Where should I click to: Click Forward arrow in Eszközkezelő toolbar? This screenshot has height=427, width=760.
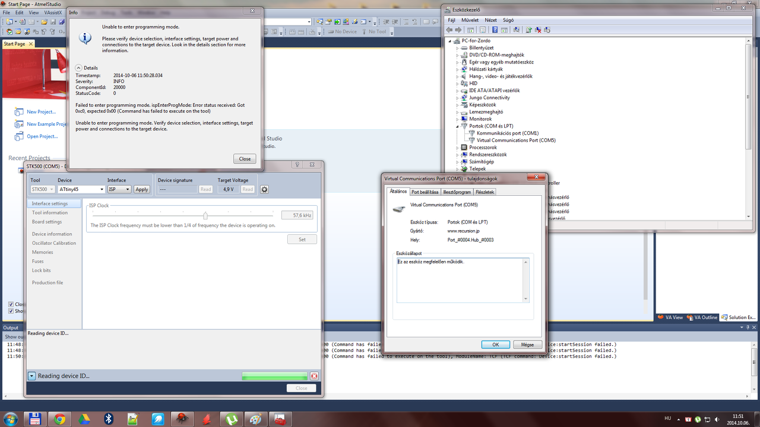point(458,30)
